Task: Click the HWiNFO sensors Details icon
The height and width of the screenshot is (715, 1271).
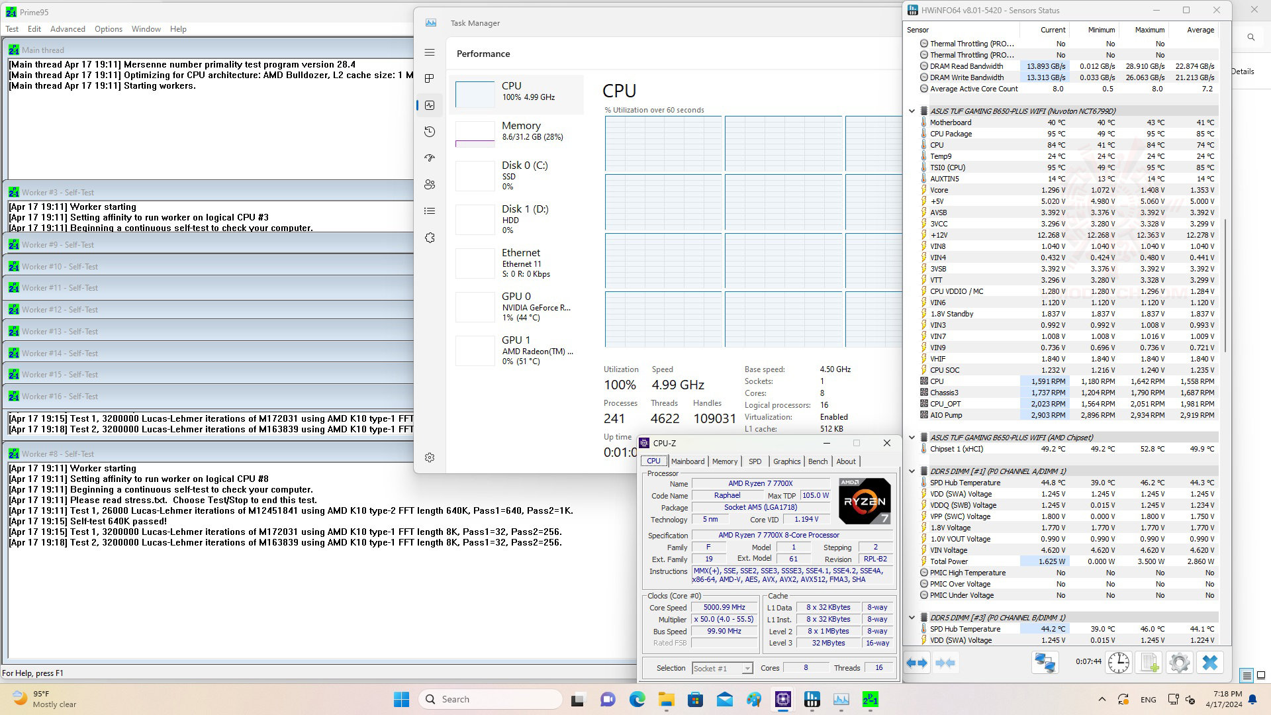Action: click(x=1248, y=71)
